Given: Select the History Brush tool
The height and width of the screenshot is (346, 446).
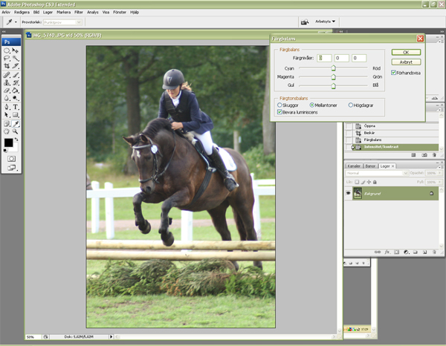Looking at the screenshot, I should 16,82.
